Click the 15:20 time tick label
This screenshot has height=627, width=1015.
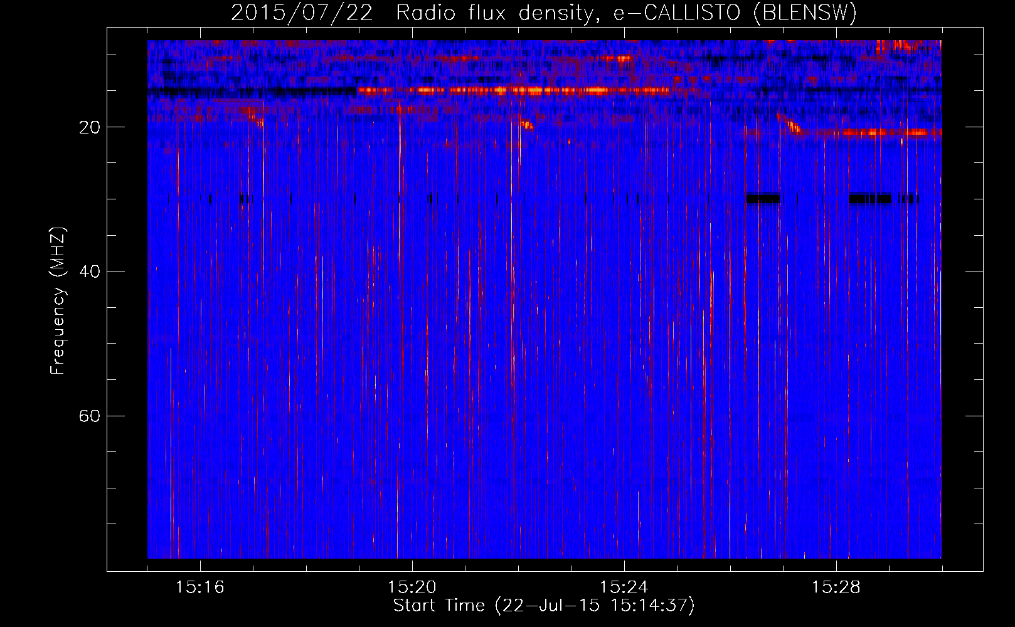click(x=412, y=587)
